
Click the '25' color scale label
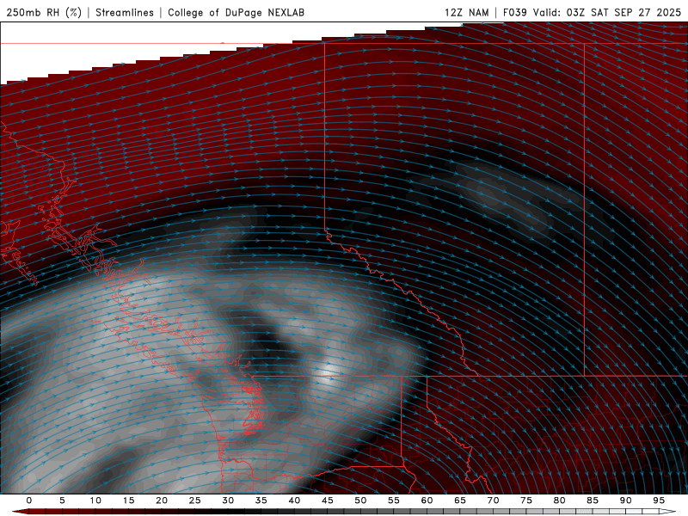[194, 501]
